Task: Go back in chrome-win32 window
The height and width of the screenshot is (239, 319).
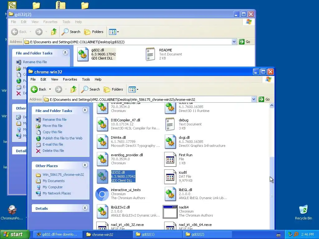Action: pos(38,89)
